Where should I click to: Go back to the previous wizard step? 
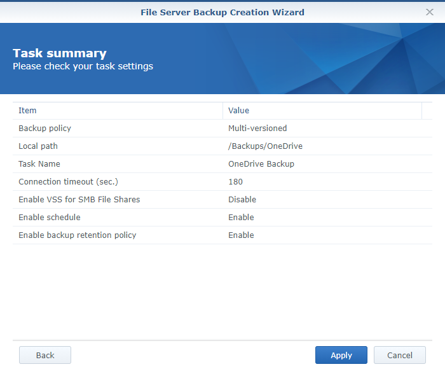click(45, 355)
